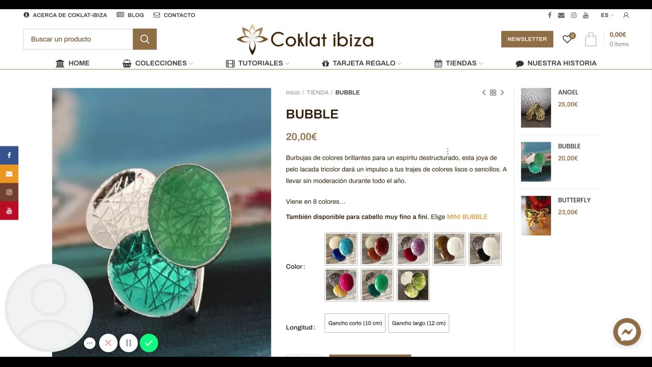This screenshot has height=367, width=652.
Task: Open the wishlist heart icon
Action: click(x=567, y=39)
